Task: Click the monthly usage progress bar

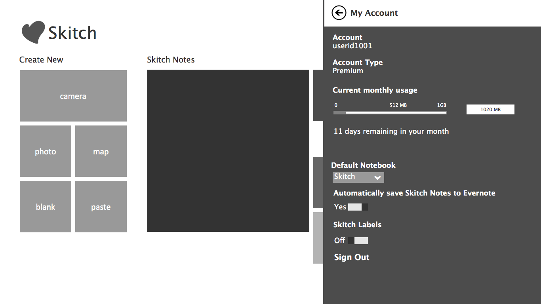Action: (390, 113)
